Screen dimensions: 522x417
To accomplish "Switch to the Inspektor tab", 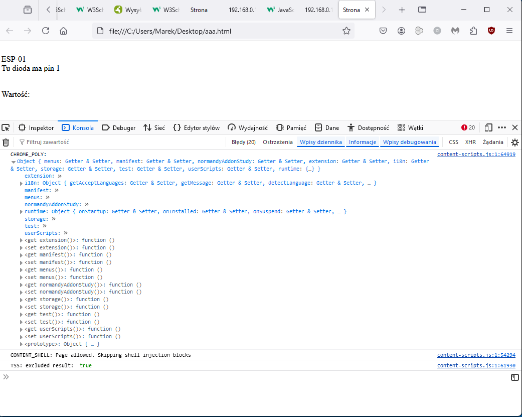I will point(36,127).
